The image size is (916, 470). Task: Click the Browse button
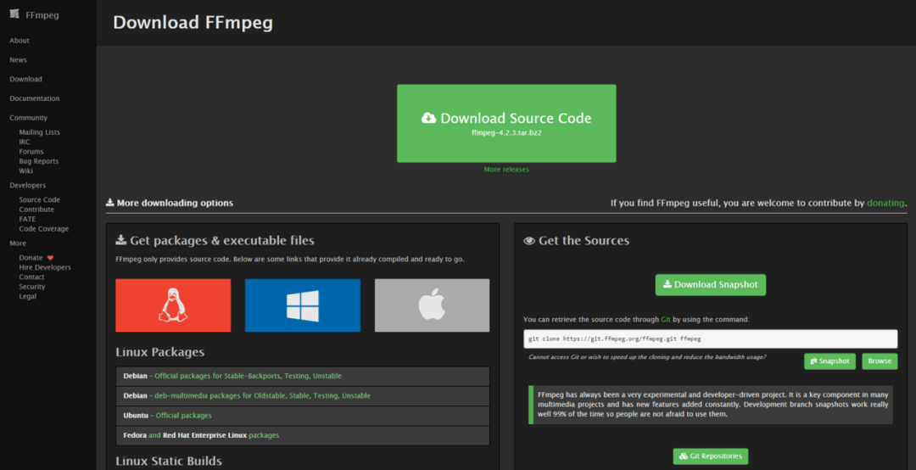[880, 361]
